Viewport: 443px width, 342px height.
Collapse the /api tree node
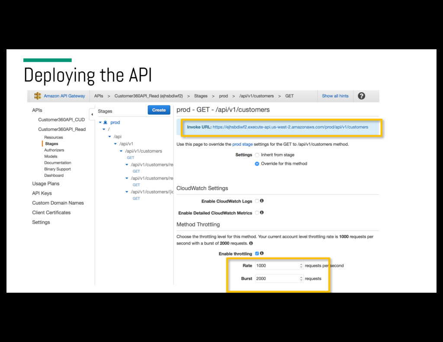point(109,137)
